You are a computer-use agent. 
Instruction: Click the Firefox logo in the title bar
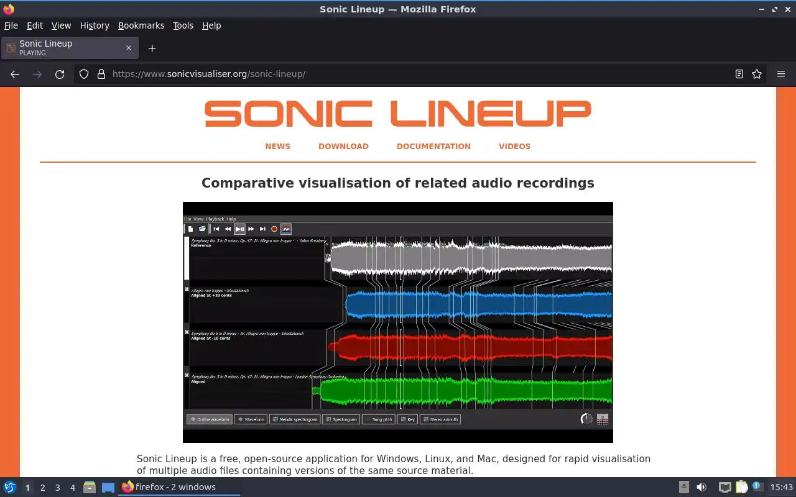point(9,9)
